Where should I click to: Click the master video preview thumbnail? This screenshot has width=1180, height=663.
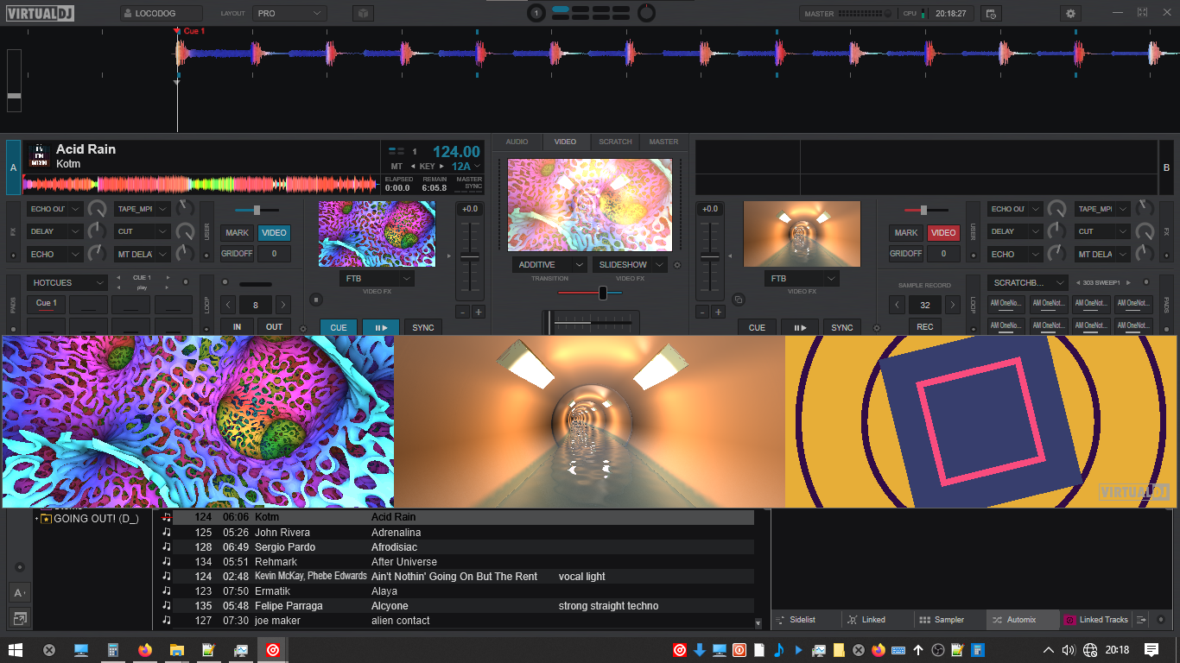(x=590, y=205)
